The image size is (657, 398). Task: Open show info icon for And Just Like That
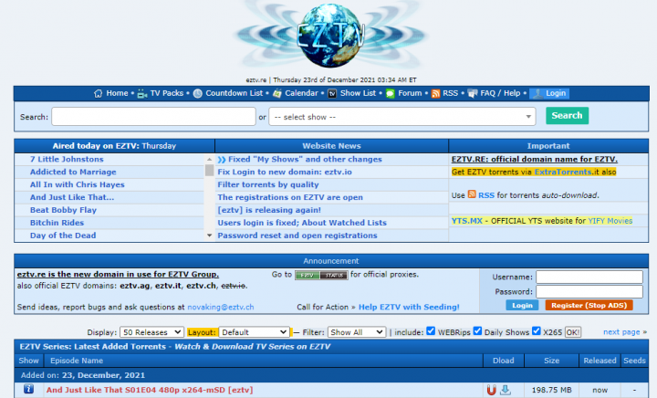28,390
